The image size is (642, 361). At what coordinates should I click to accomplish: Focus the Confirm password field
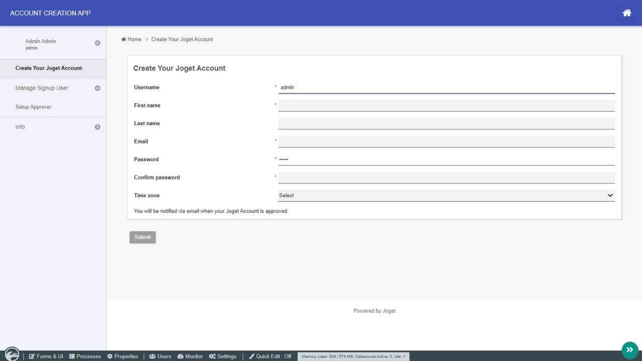[446, 177]
